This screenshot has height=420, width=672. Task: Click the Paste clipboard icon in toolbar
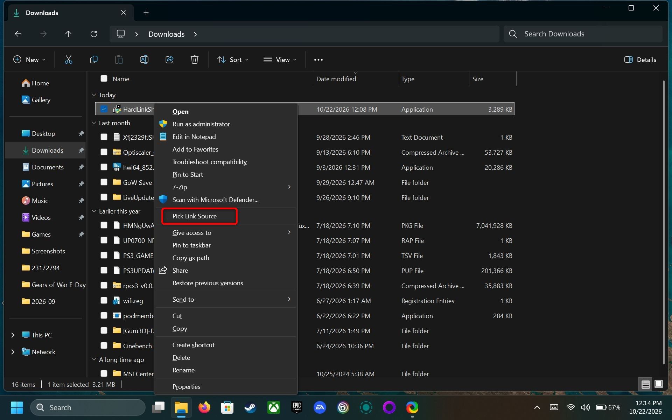coord(119,59)
